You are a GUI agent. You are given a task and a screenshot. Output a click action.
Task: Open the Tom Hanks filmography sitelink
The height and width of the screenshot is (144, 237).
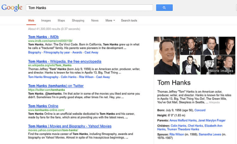(x=43, y=77)
